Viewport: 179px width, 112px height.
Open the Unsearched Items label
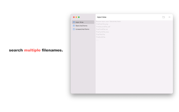click(x=82, y=29)
